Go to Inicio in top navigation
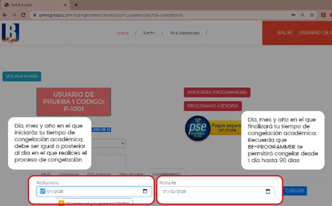 [123, 33]
